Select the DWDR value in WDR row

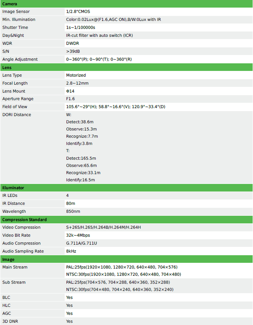click(x=73, y=43)
